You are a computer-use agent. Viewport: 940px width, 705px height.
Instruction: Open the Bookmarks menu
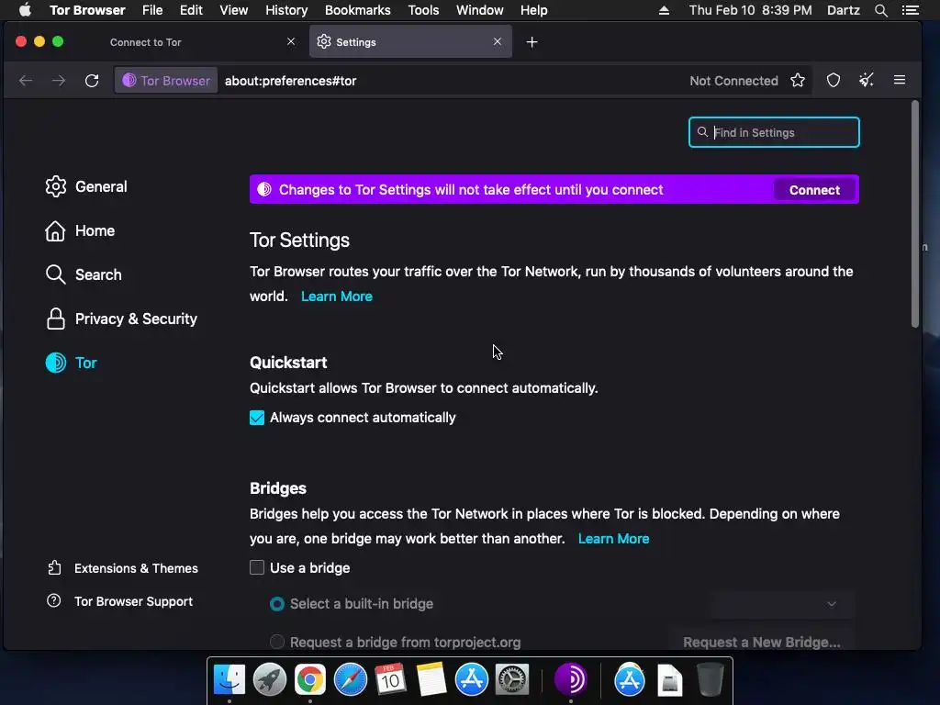click(x=358, y=10)
